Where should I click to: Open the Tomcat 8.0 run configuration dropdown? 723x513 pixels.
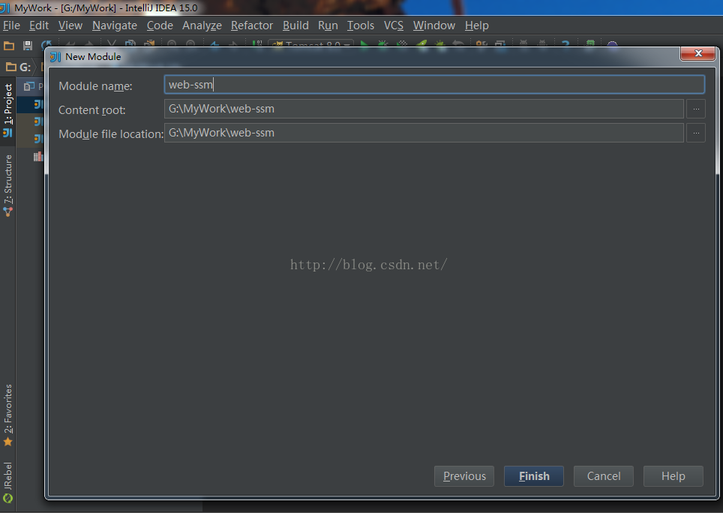pyautogui.click(x=311, y=44)
